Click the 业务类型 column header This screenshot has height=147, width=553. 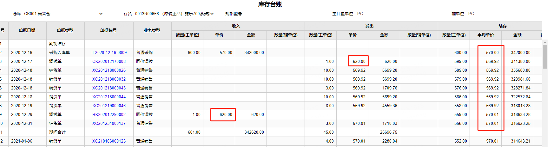[152, 31]
